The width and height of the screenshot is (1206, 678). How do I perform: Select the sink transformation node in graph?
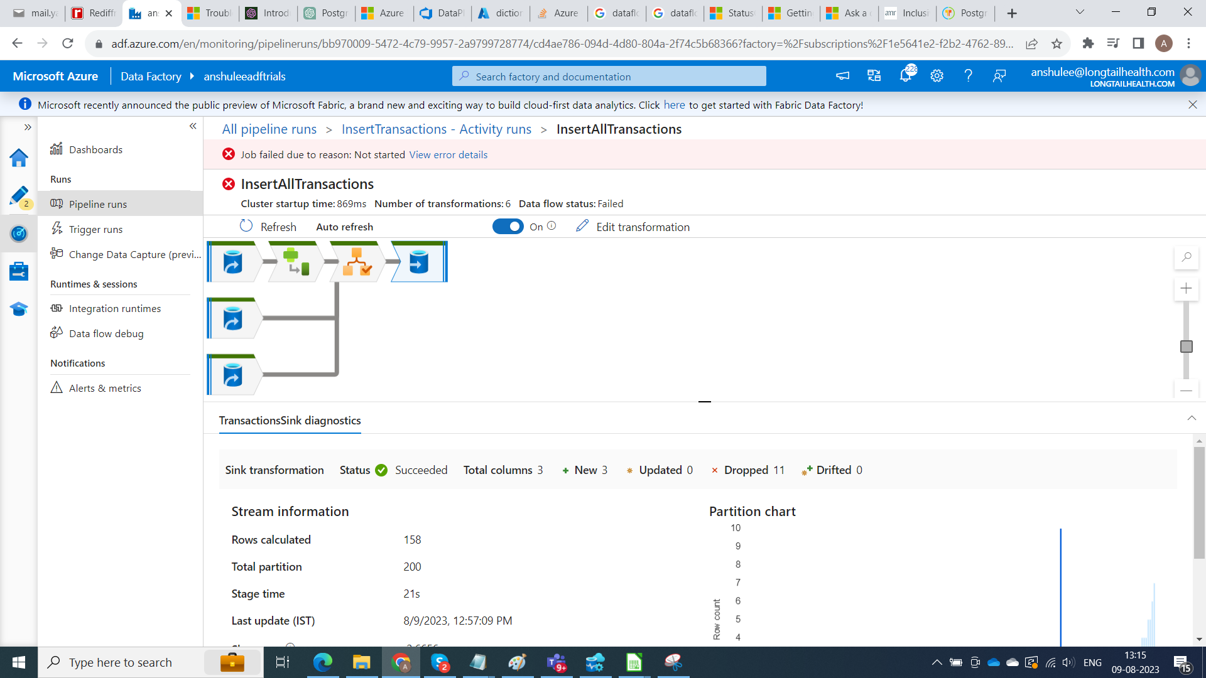click(x=418, y=262)
